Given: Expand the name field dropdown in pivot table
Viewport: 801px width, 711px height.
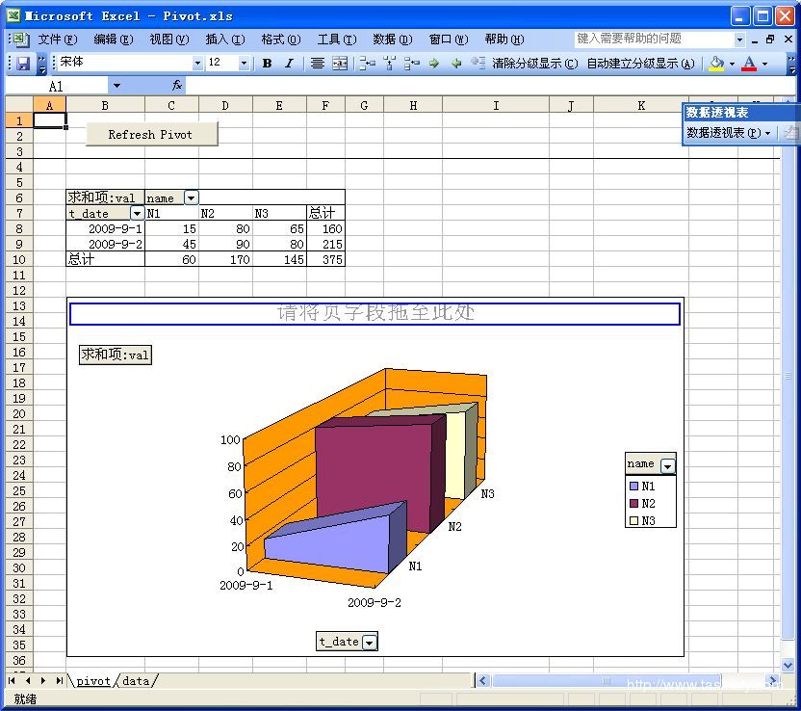Looking at the screenshot, I should pyautogui.click(x=191, y=198).
